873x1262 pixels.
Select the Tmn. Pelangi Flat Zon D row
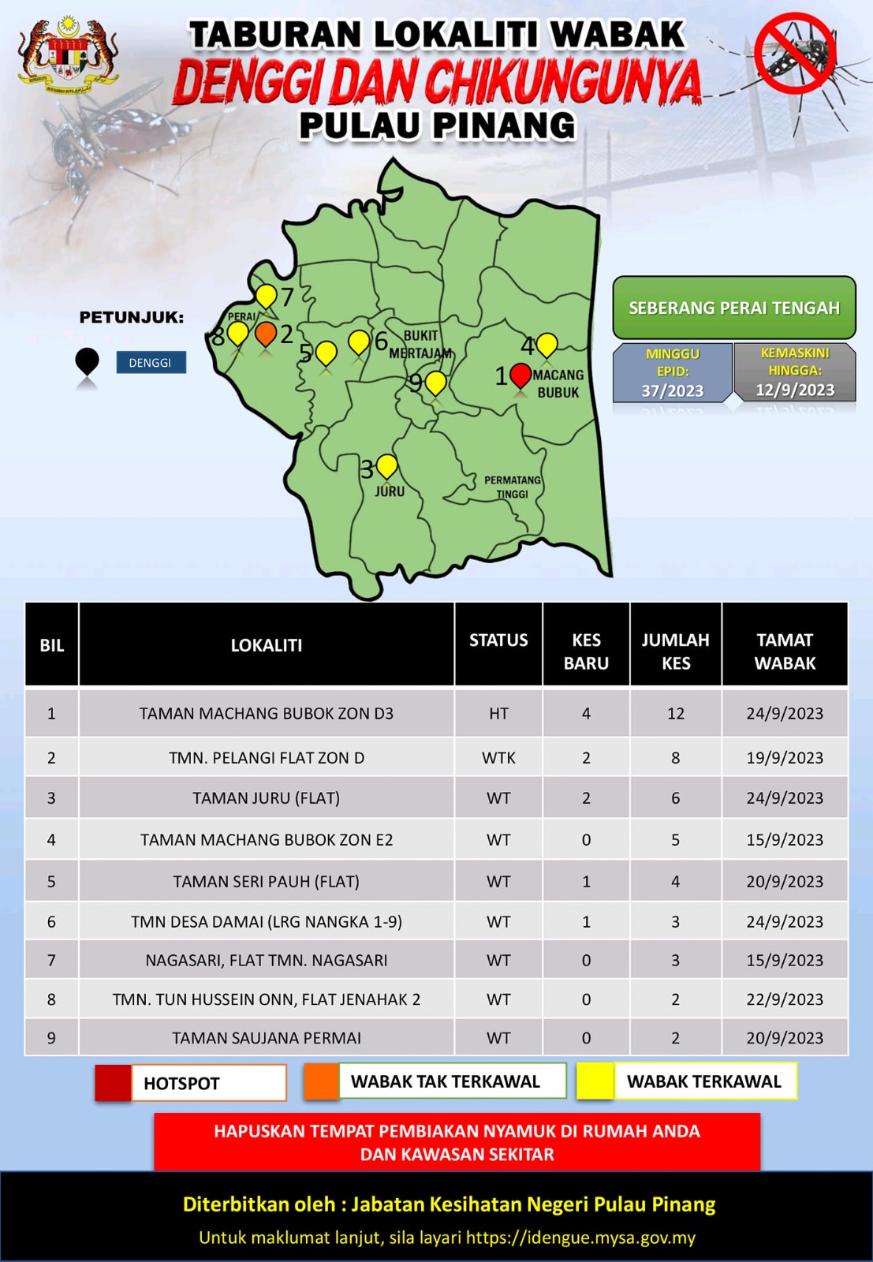(437, 757)
